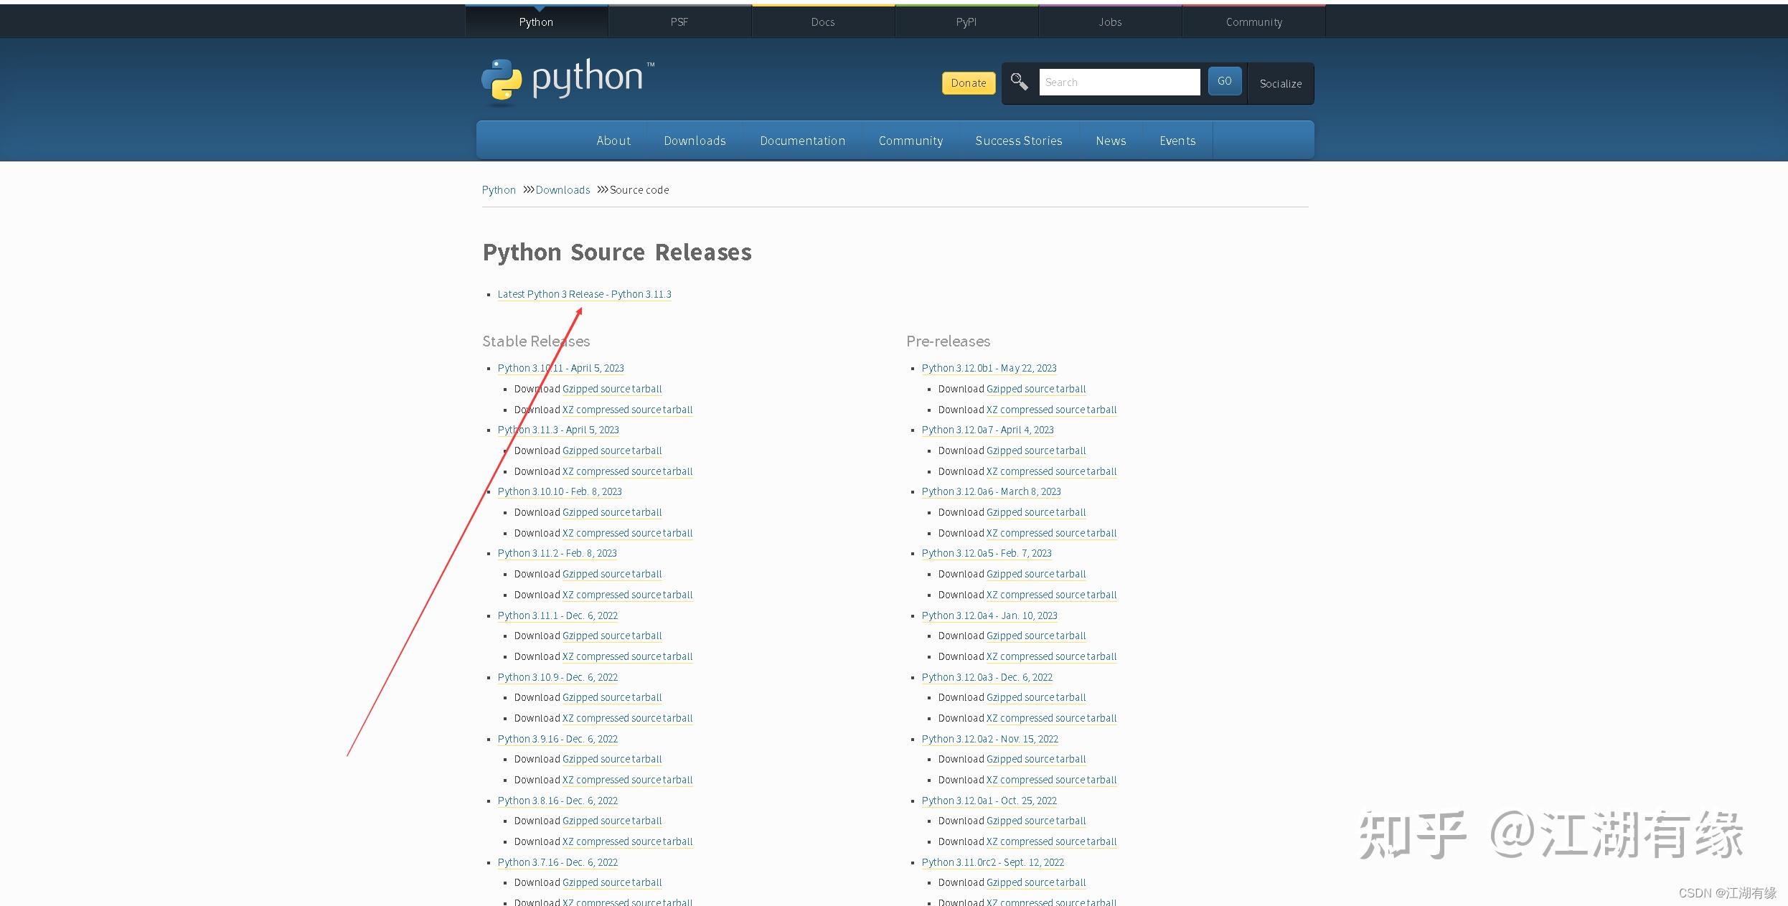The image size is (1788, 906).
Task: Open the Documentation navigation menu
Action: (802, 140)
